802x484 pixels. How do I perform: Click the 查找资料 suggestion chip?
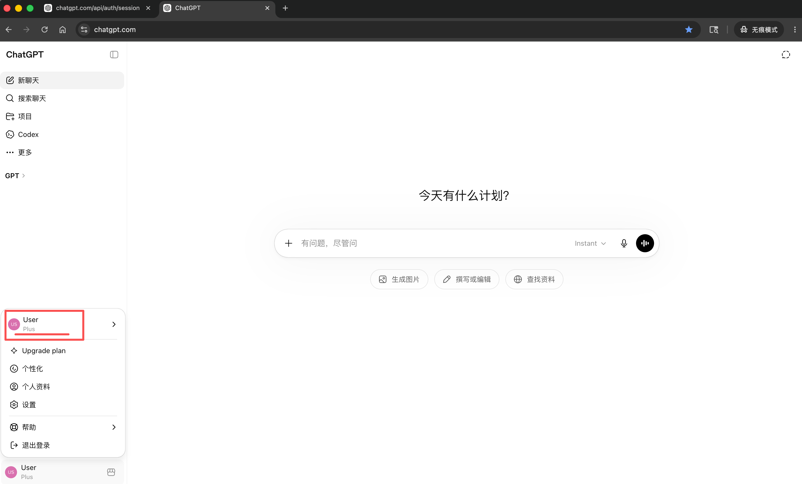pos(534,279)
